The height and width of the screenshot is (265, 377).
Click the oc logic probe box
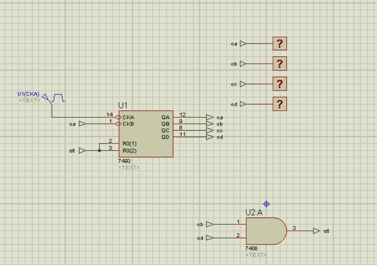click(280, 84)
